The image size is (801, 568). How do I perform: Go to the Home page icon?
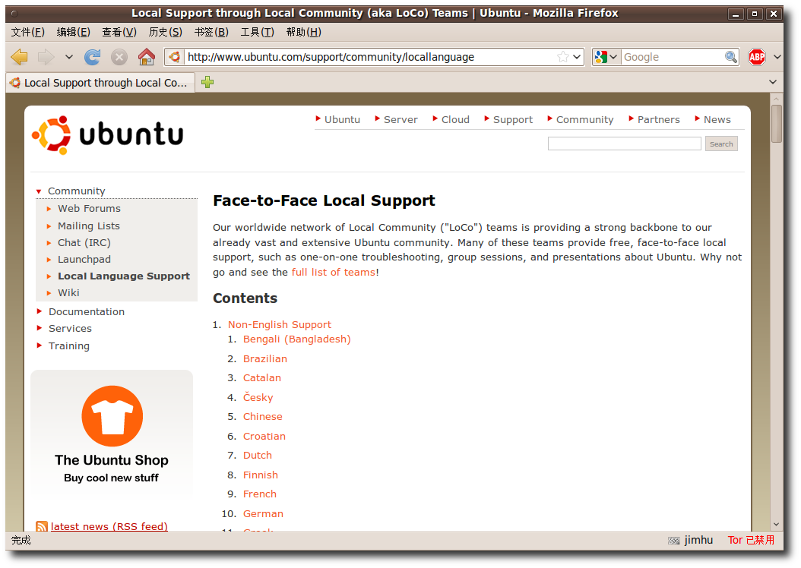[147, 57]
